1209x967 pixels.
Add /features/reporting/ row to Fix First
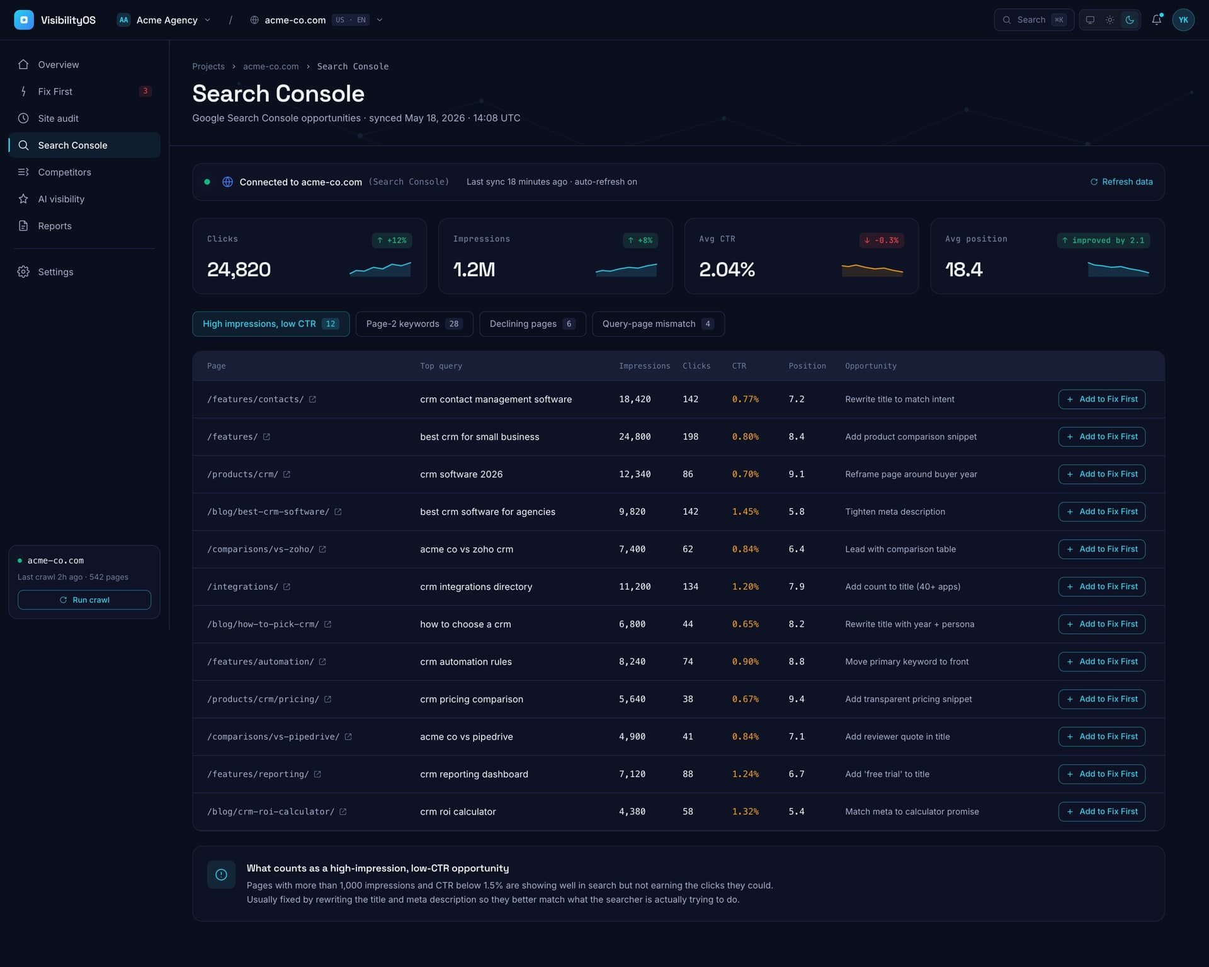1101,774
